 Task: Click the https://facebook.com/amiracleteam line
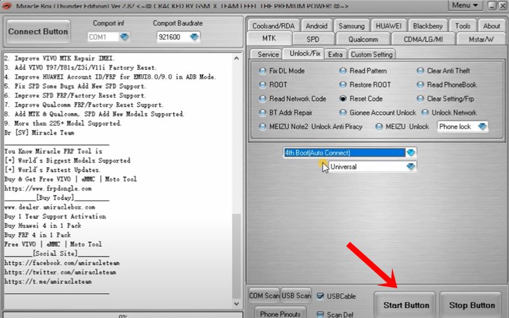pos(62,263)
